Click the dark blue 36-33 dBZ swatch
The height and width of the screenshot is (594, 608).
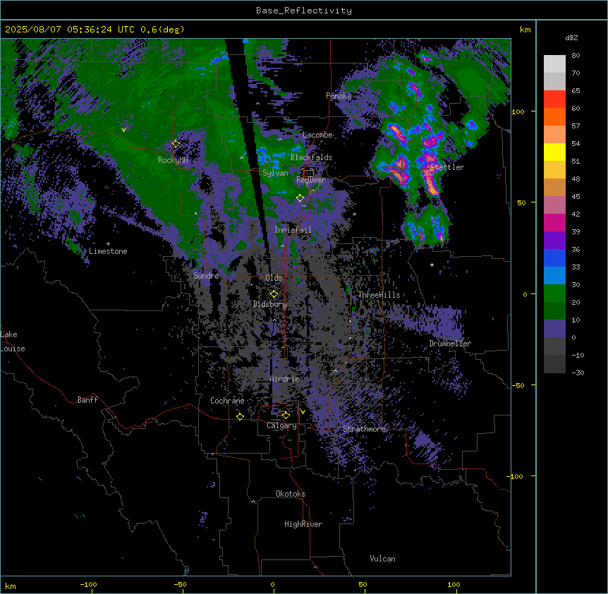[554, 257]
